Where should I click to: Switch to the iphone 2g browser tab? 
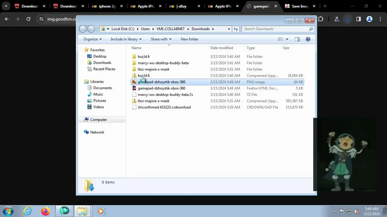pos(107,6)
